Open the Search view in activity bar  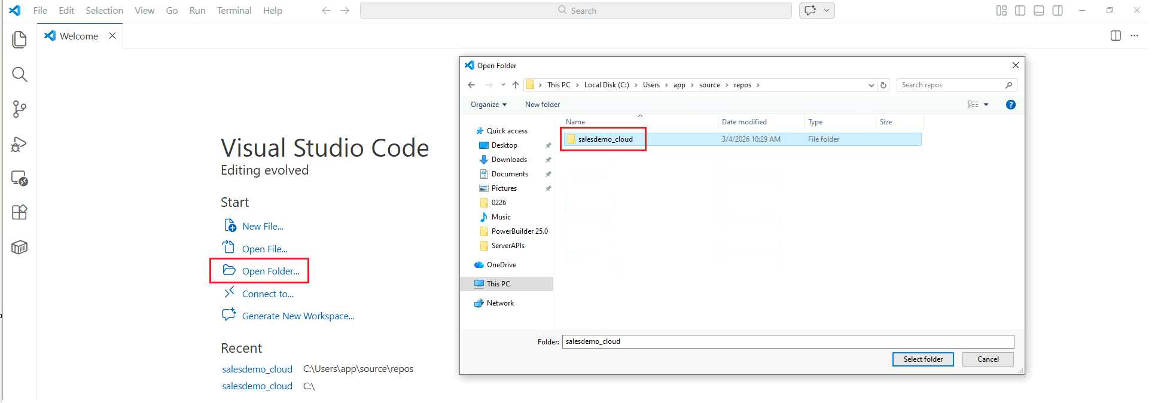[19, 75]
